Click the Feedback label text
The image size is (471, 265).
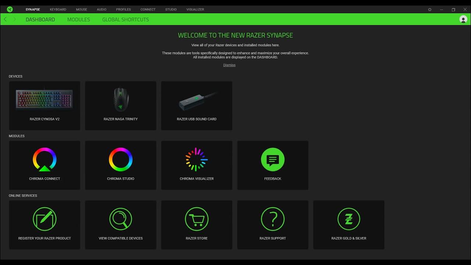click(x=273, y=179)
